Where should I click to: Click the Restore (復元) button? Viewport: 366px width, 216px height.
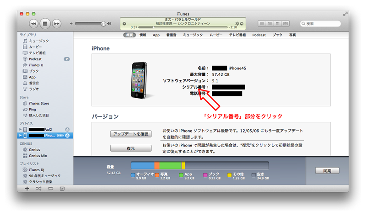pyautogui.click(x=131, y=148)
